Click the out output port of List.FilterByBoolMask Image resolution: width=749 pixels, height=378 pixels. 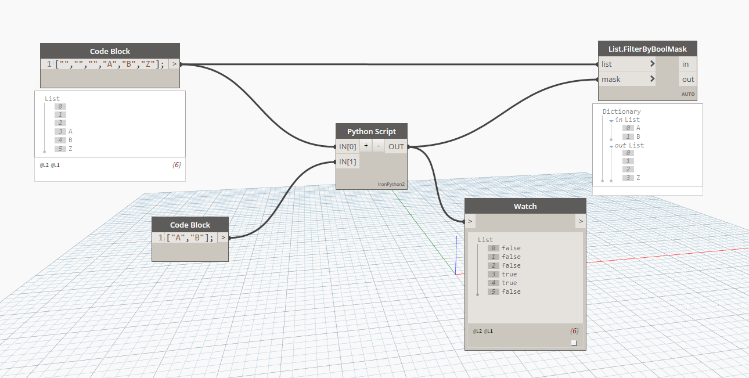687,79
